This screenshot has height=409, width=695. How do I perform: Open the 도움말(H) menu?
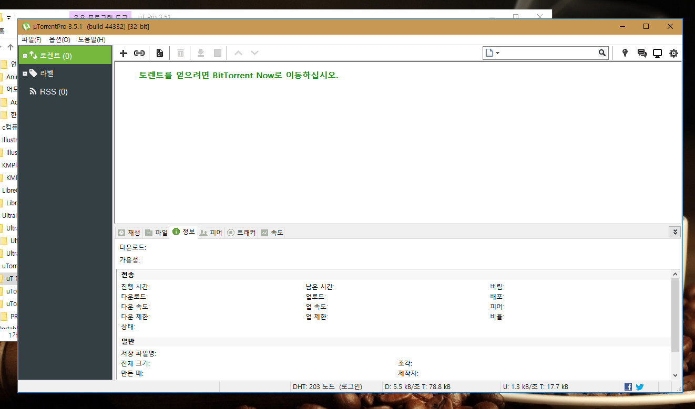pyautogui.click(x=91, y=39)
